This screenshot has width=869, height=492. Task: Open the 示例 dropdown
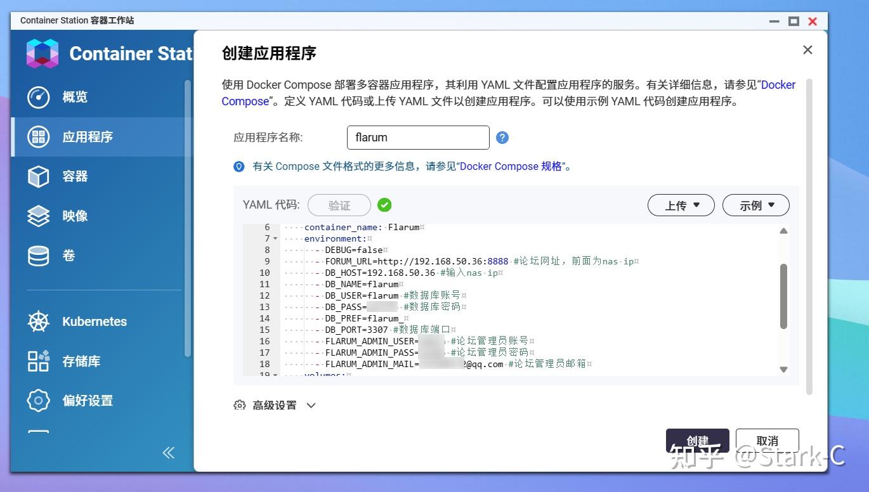[755, 205]
